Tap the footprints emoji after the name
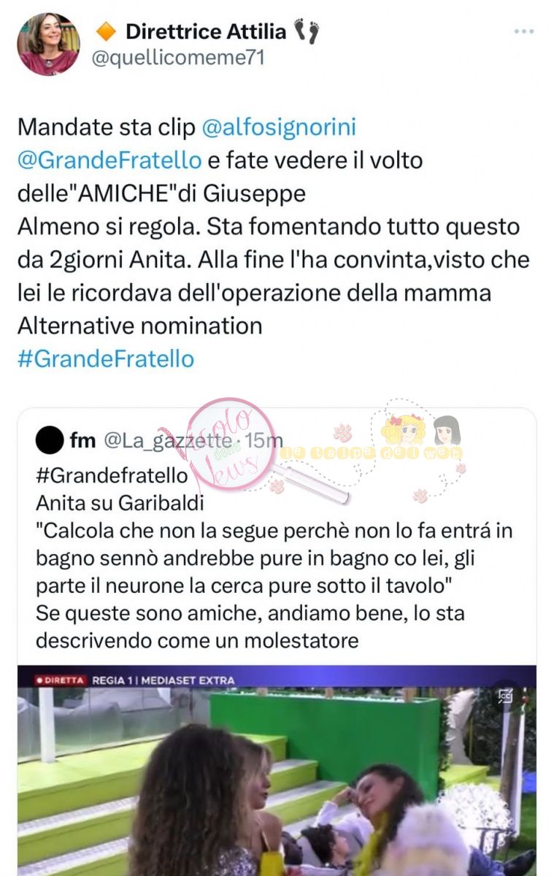 point(307,31)
